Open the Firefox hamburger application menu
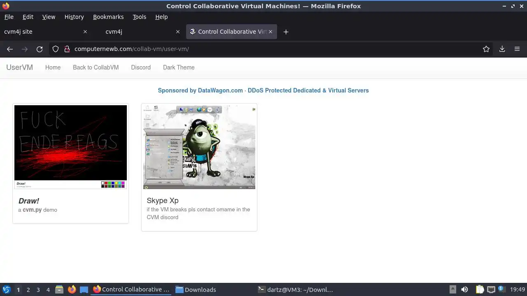Image resolution: width=527 pixels, height=296 pixels. tap(517, 49)
